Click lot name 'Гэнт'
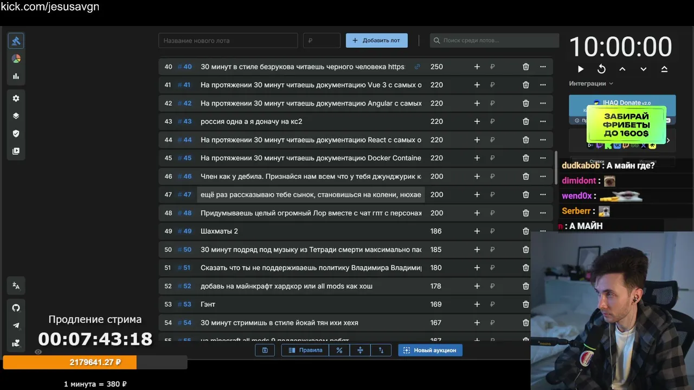 (x=208, y=304)
